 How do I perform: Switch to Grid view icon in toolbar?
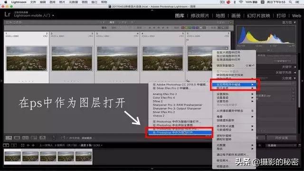coord(9,138)
